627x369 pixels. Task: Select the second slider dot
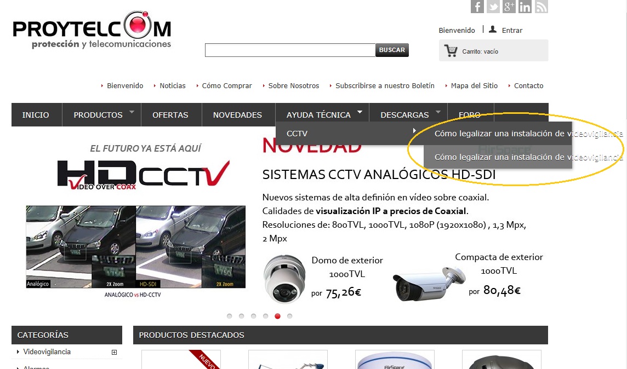pyautogui.click(x=242, y=316)
